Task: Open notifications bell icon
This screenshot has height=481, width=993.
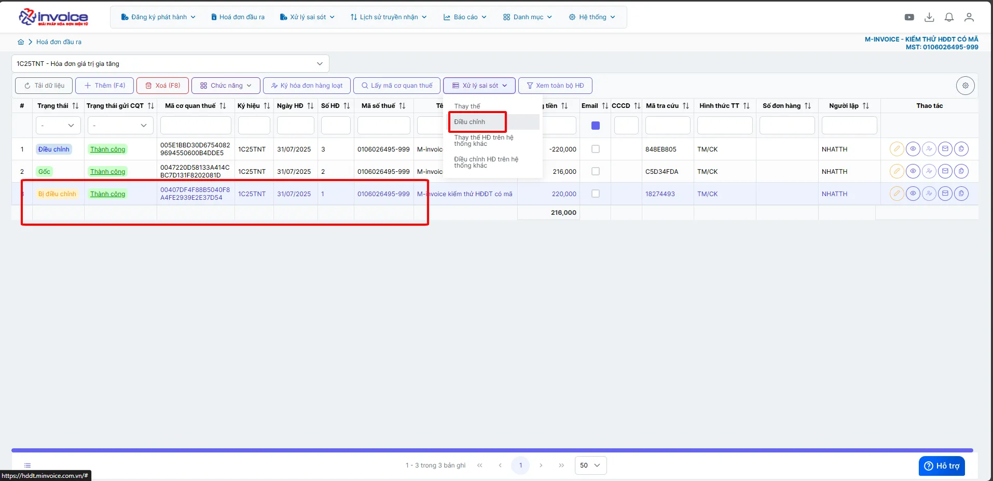Action: click(949, 17)
